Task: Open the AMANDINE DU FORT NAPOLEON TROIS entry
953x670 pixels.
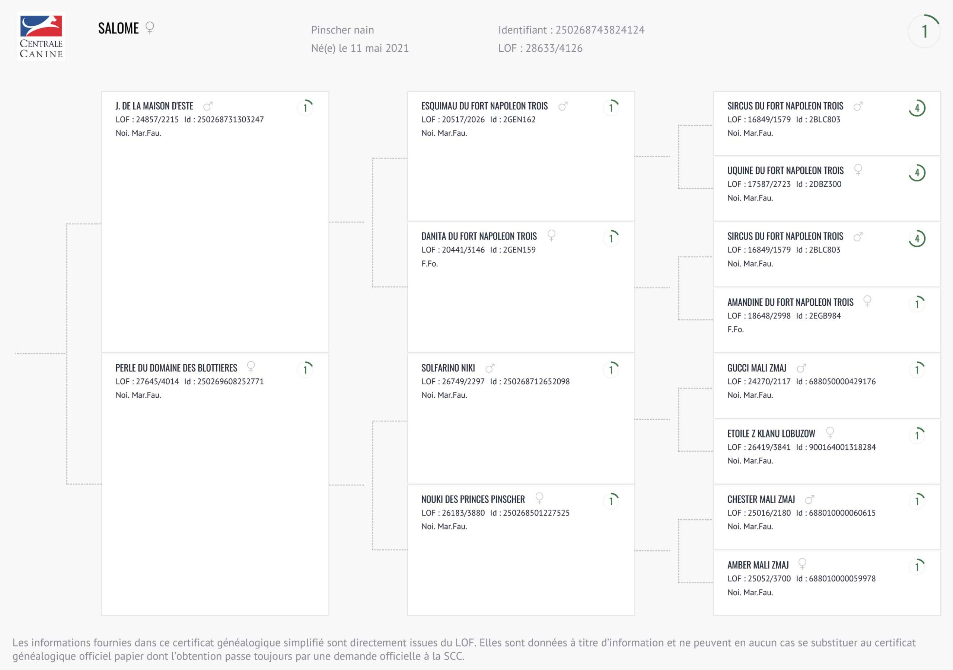Action: (x=790, y=302)
